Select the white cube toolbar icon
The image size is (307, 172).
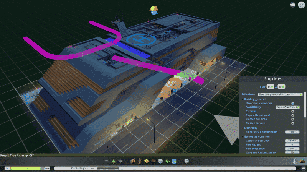(161, 161)
